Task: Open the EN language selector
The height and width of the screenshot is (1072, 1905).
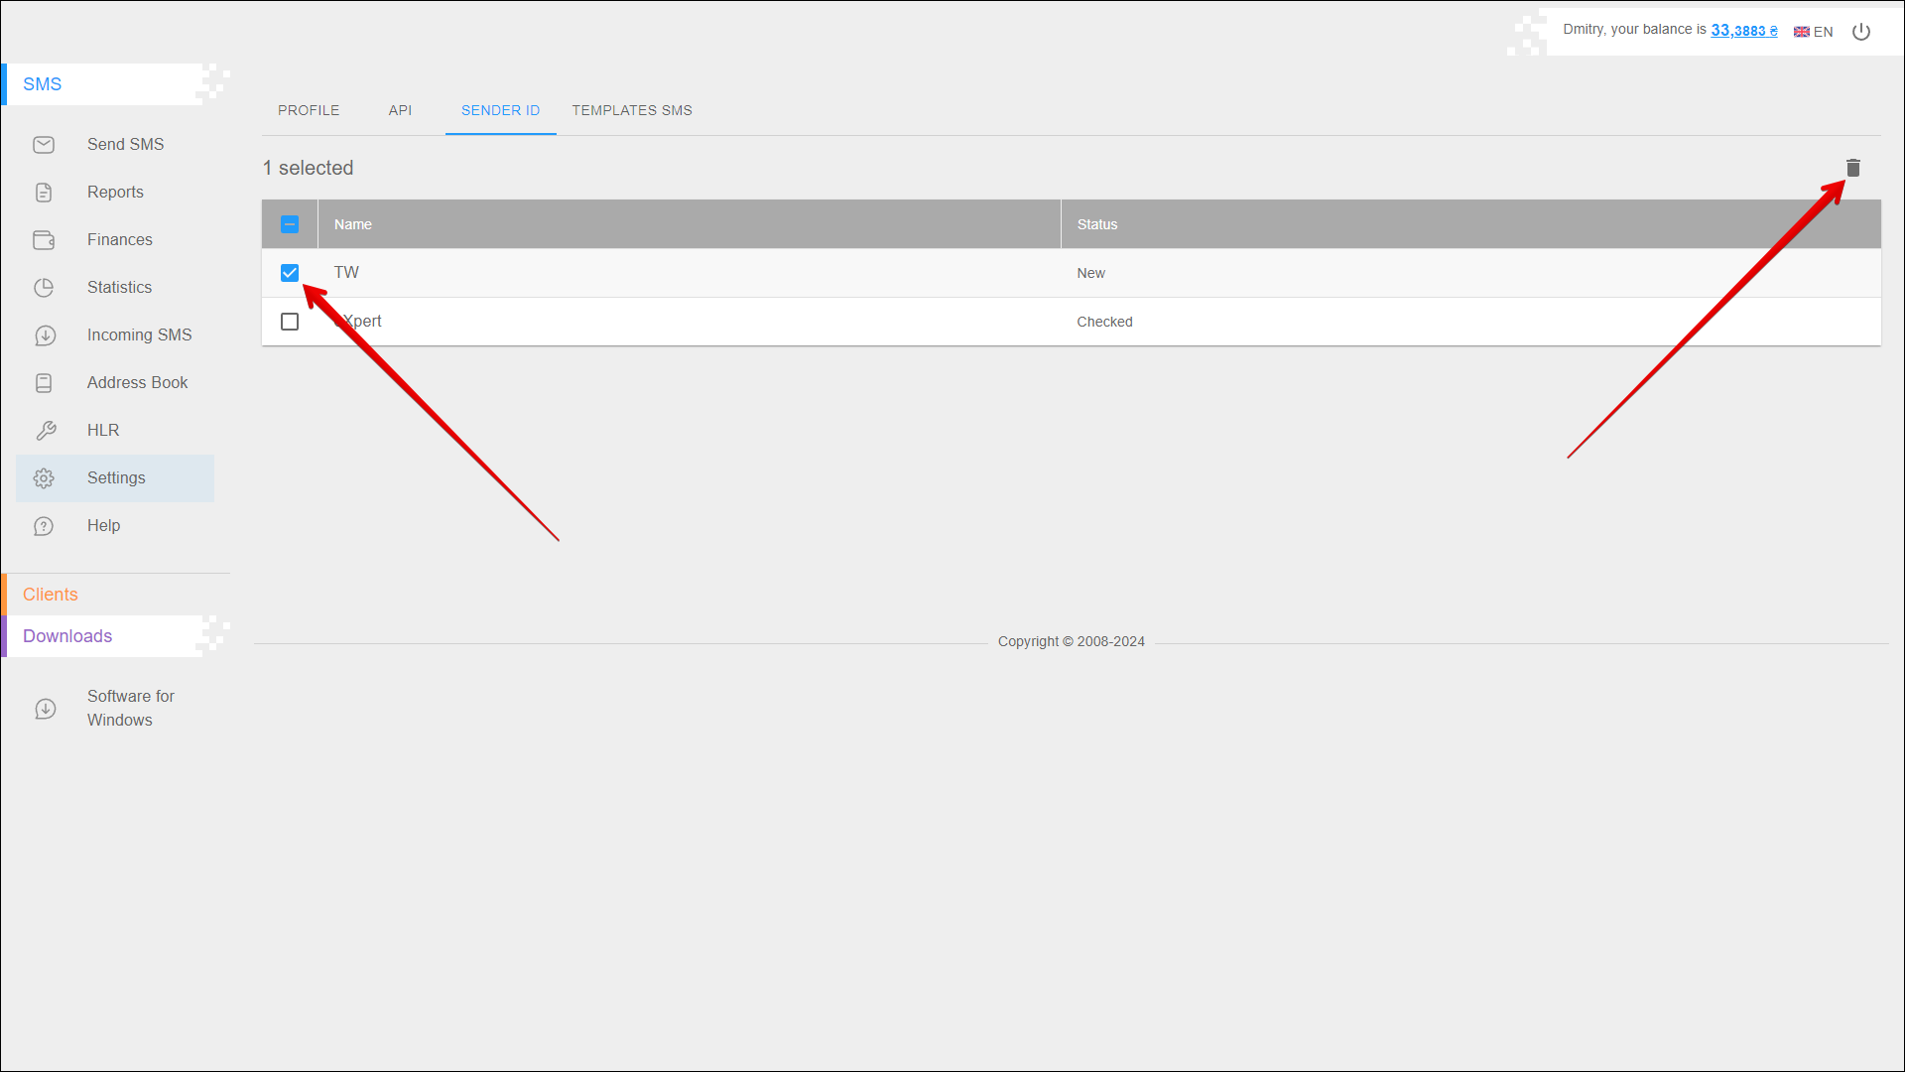Action: point(1814,32)
